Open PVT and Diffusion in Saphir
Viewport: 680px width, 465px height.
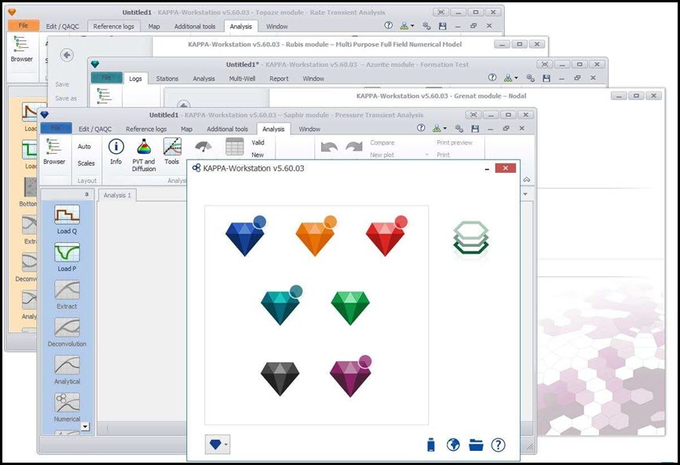coord(144,156)
